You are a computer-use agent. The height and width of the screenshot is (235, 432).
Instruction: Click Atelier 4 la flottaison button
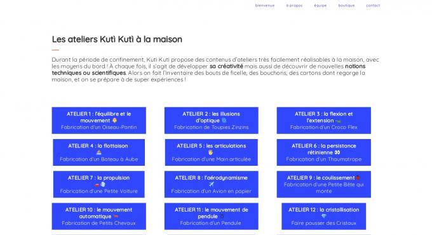tap(99, 152)
